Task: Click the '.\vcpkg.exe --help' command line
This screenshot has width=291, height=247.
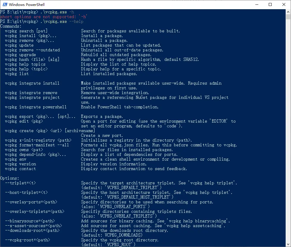Action: coord(62,21)
